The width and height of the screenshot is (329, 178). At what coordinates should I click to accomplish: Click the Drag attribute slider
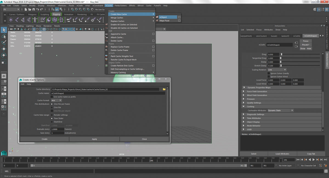point(300,54)
